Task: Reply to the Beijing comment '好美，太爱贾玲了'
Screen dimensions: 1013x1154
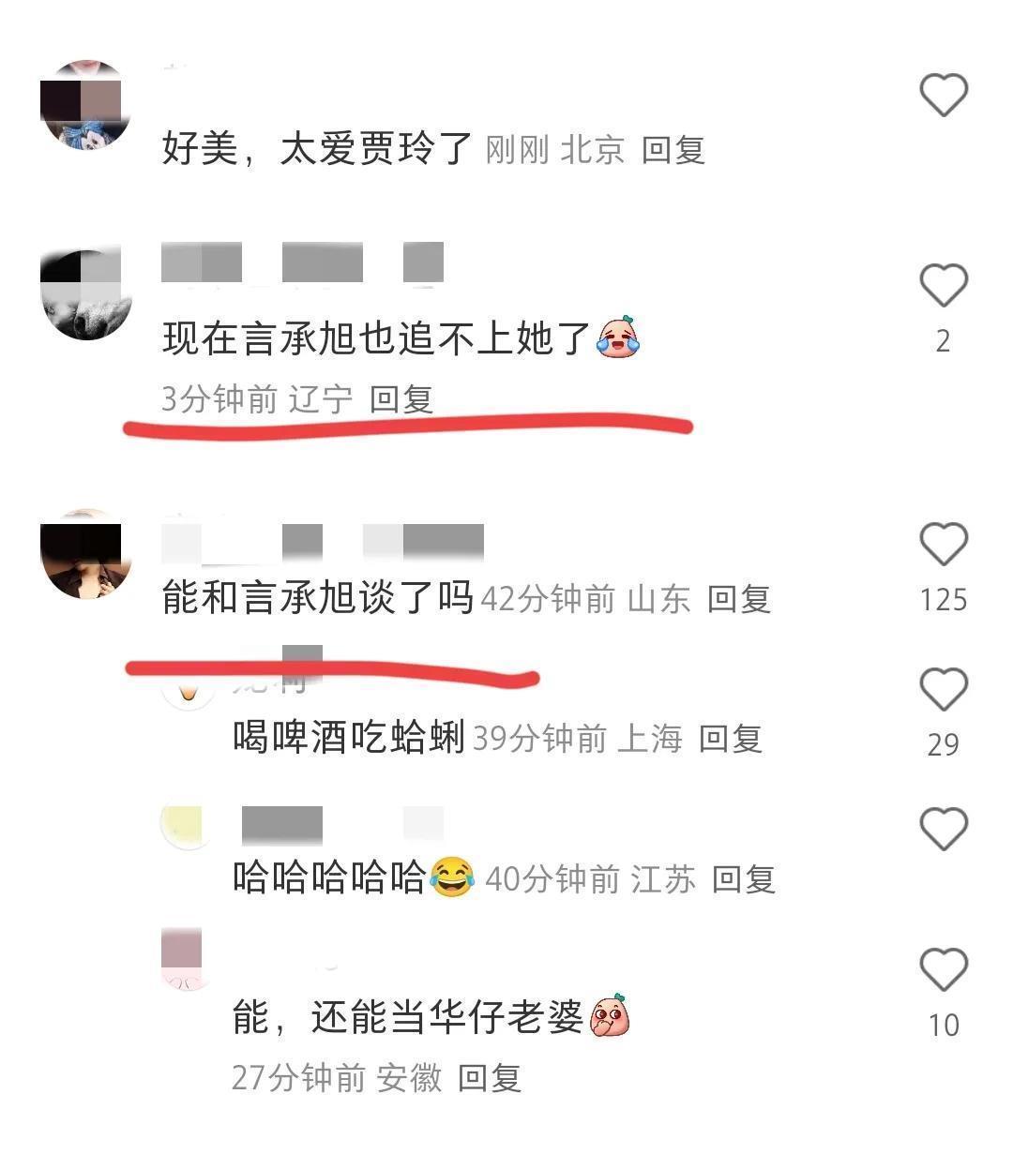Action: 673,150
